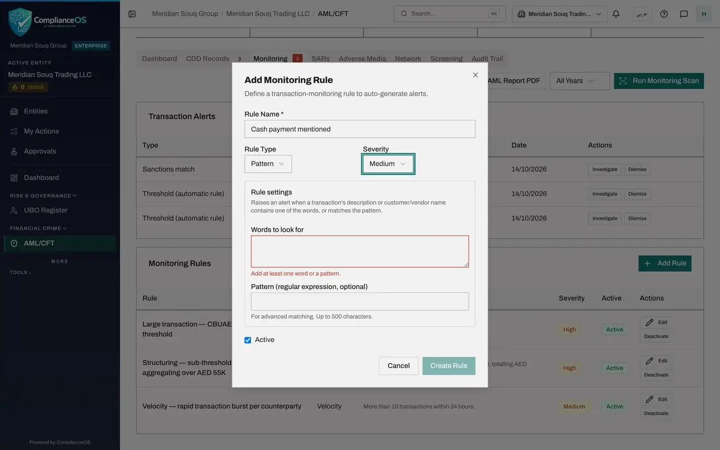This screenshot has height=450, width=720.
Task: Deactivate the Structuring rule
Action: coord(656,375)
